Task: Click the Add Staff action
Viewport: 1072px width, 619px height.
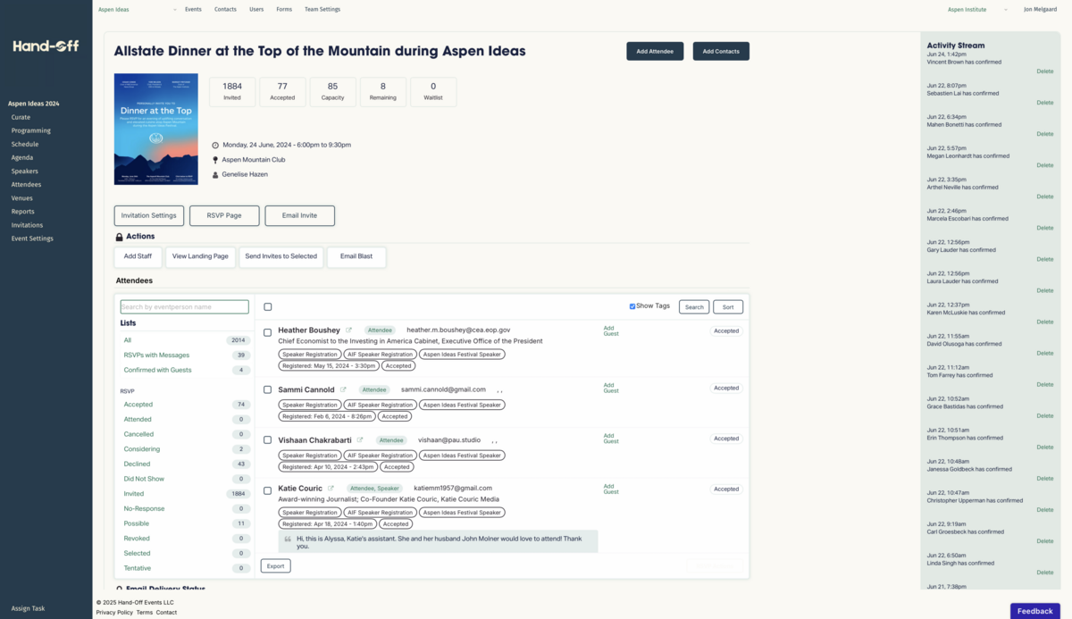Action: [138, 256]
